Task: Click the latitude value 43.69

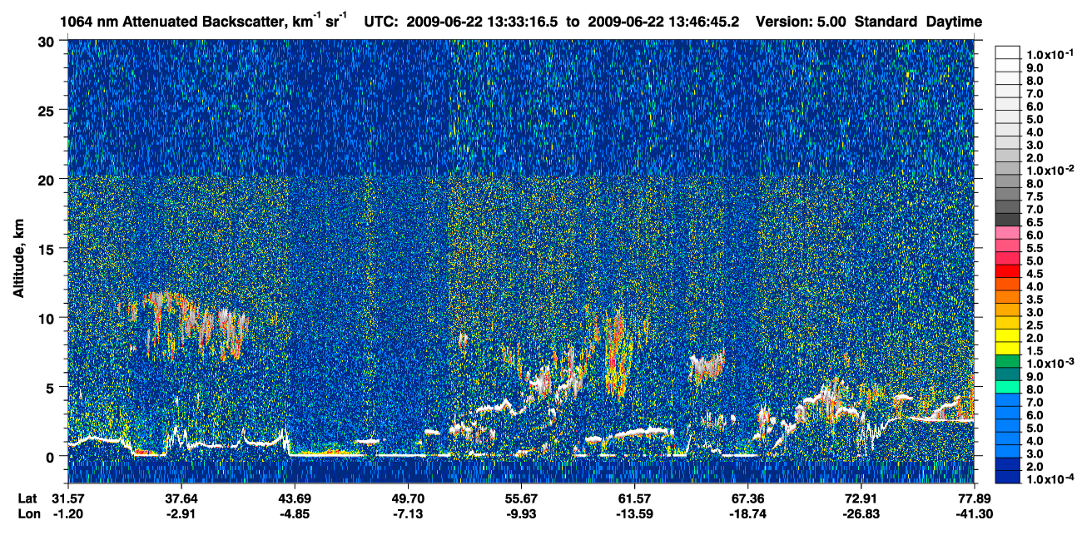Action: point(295,498)
